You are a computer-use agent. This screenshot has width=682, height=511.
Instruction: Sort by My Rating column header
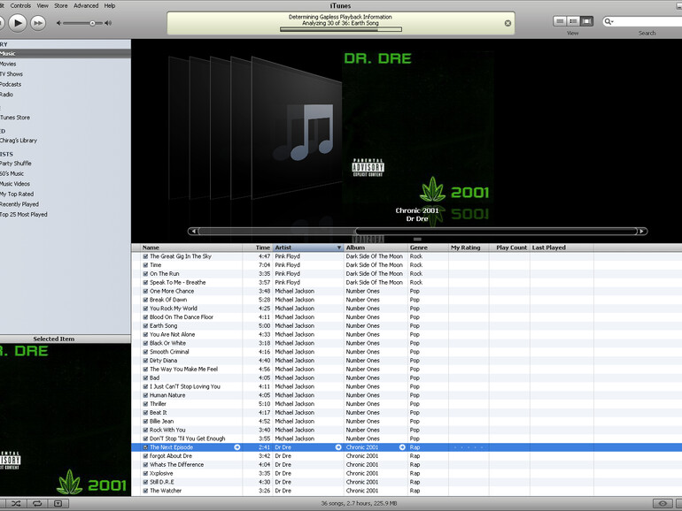point(469,248)
